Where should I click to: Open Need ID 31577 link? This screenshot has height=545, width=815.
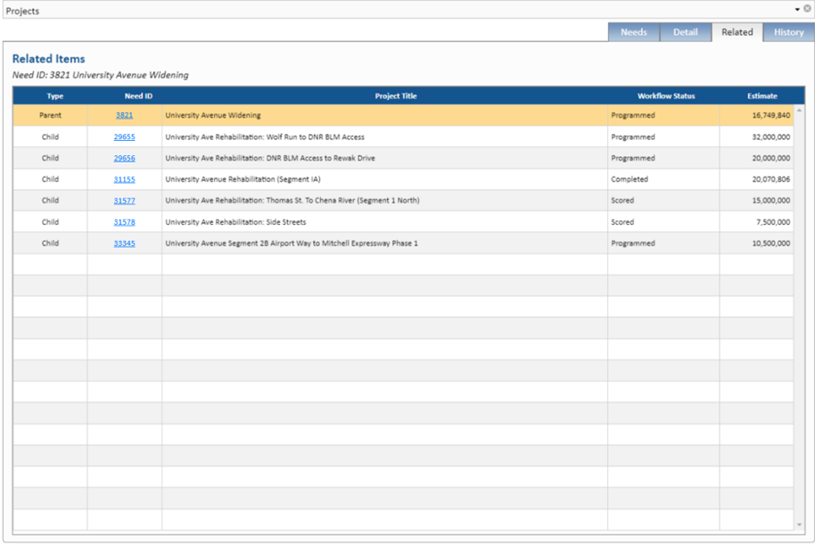(x=124, y=201)
